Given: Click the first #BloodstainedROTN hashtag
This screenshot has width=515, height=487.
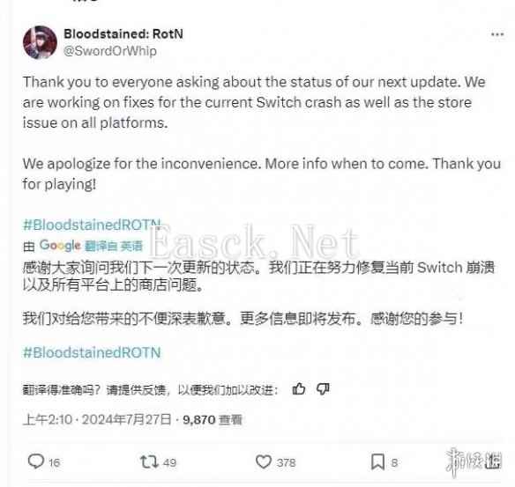Looking at the screenshot, I should pos(92,225).
